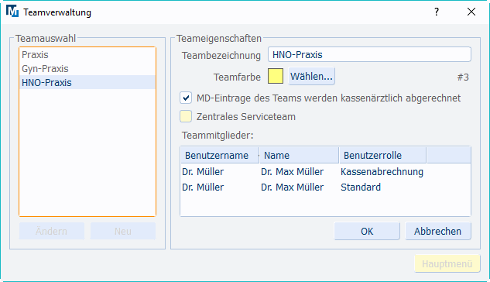
Task: Click Dr. Müller username in the Standard row
Action: point(203,187)
